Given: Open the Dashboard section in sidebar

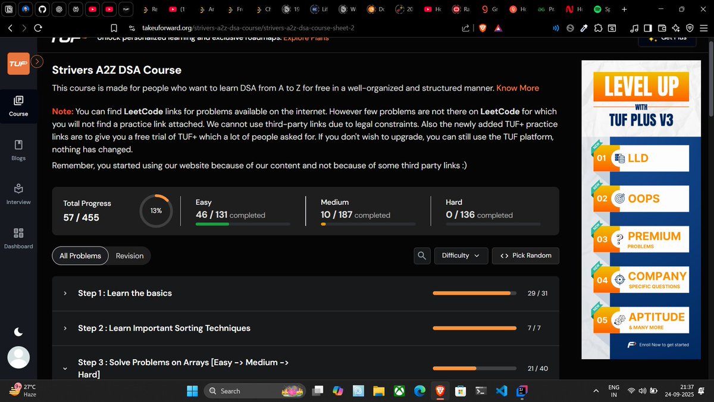Looking at the screenshot, I should click(x=18, y=238).
